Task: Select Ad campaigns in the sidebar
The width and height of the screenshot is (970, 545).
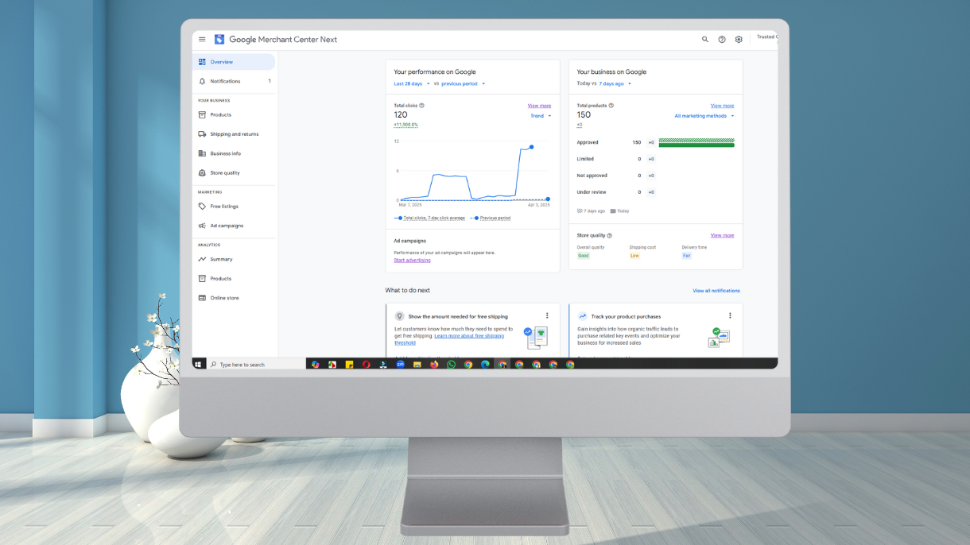Action: click(227, 226)
